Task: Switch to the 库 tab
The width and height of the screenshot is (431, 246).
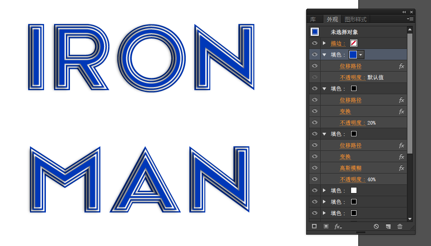Action: tap(313, 19)
